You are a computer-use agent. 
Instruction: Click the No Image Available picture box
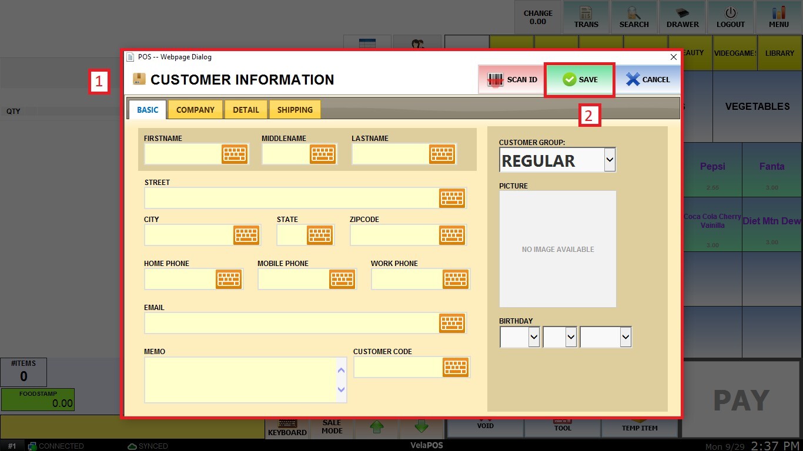(557, 249)
